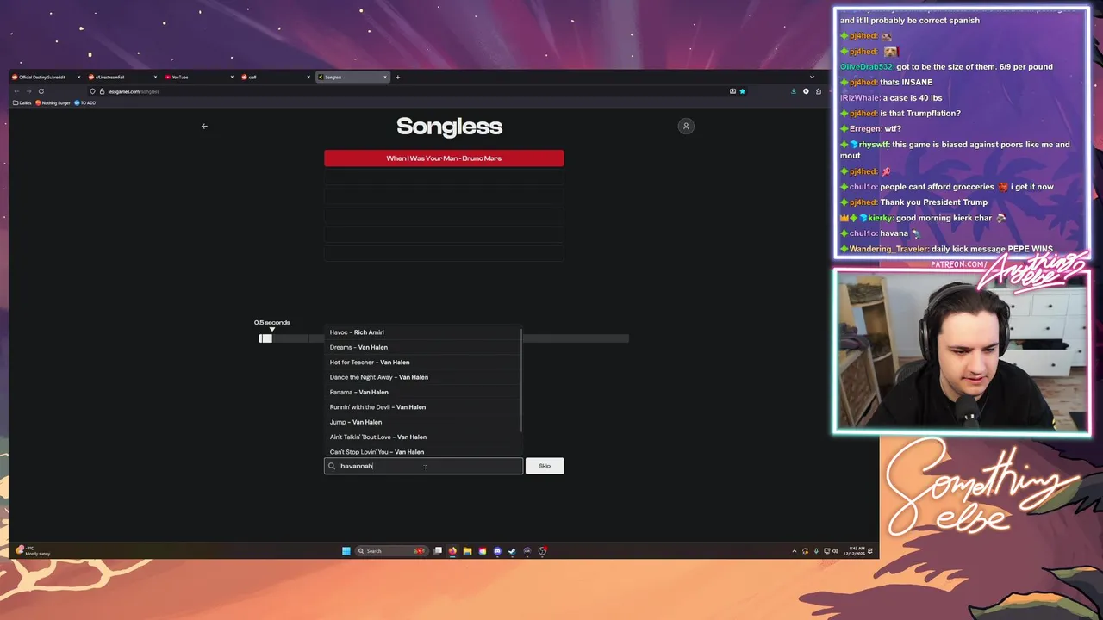
Task: Expand the browser tab list chevron
Action: pos(812,77)
